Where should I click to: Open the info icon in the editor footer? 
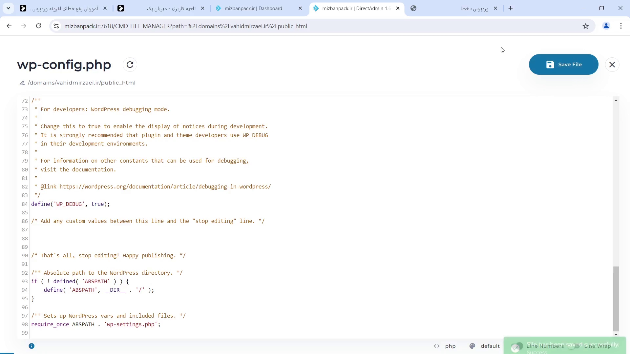pos(31,346)
